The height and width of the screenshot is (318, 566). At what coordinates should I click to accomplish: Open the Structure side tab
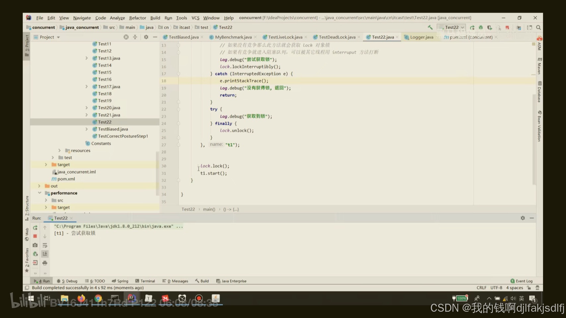pyautogui.click(x=27, y=208)
